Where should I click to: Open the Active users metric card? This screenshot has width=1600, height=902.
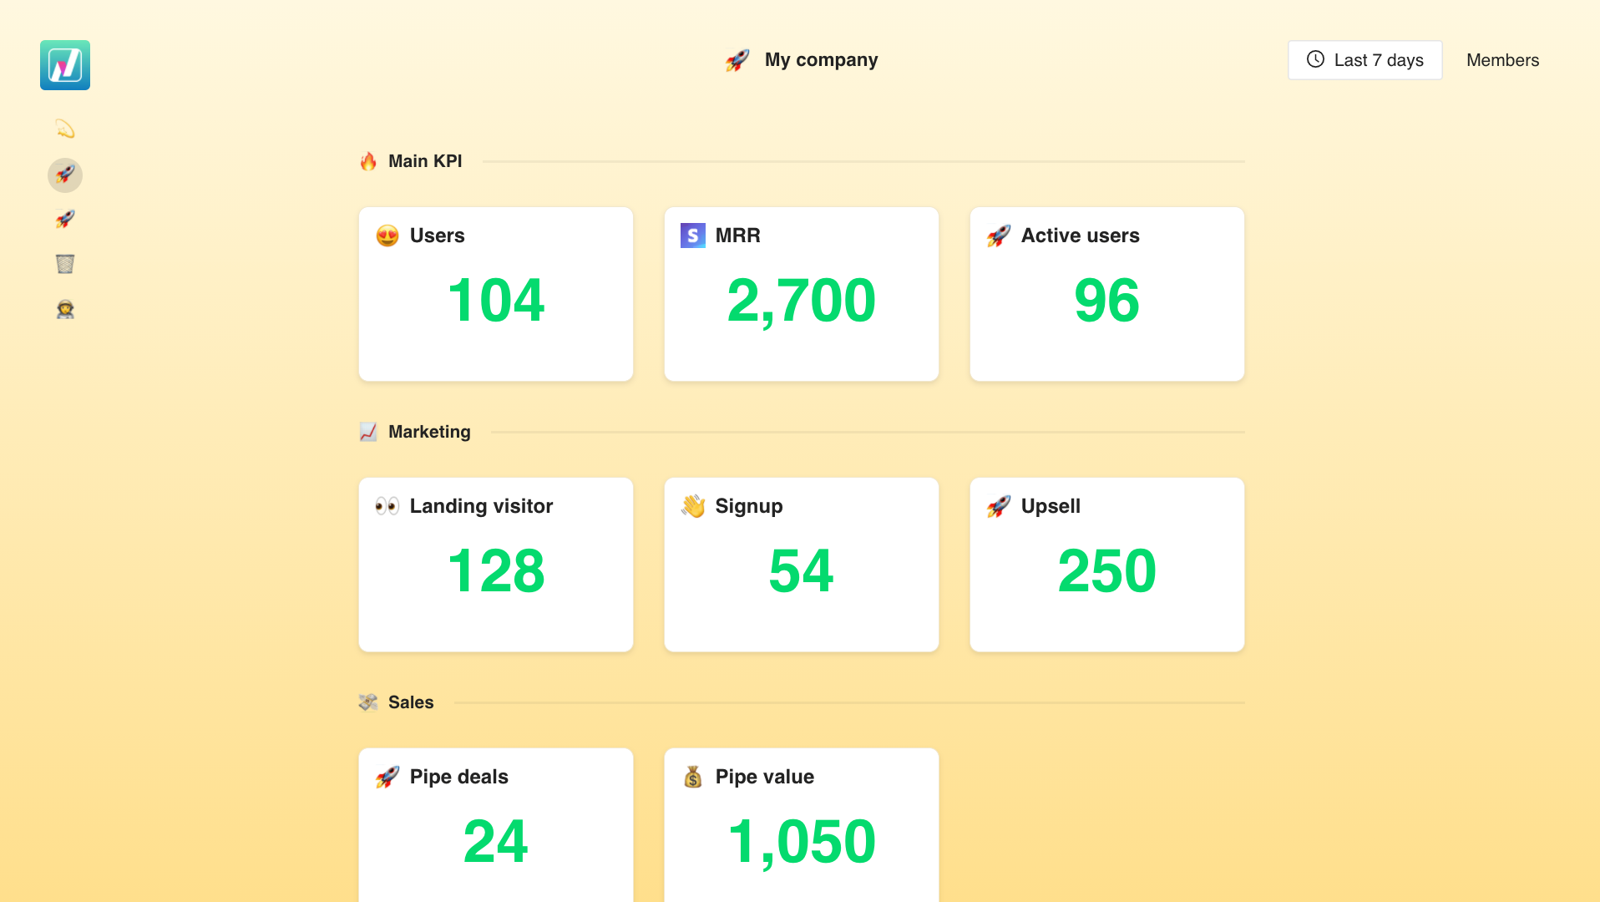[1106, 294]
